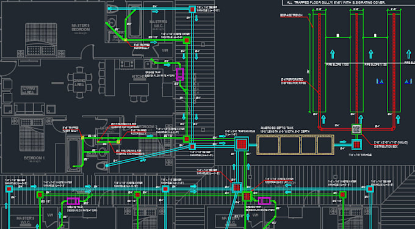
Task: Click the distribution box symbol
Action: point(356,129)
